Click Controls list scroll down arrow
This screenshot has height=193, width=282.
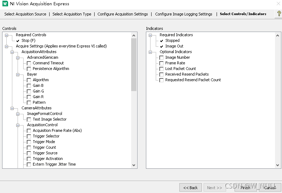134,165
